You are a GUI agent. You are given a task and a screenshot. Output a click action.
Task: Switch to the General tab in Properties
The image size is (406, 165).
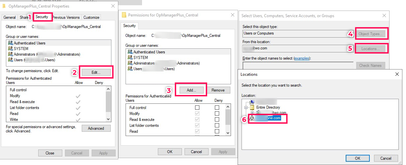[x=10, y=17]
